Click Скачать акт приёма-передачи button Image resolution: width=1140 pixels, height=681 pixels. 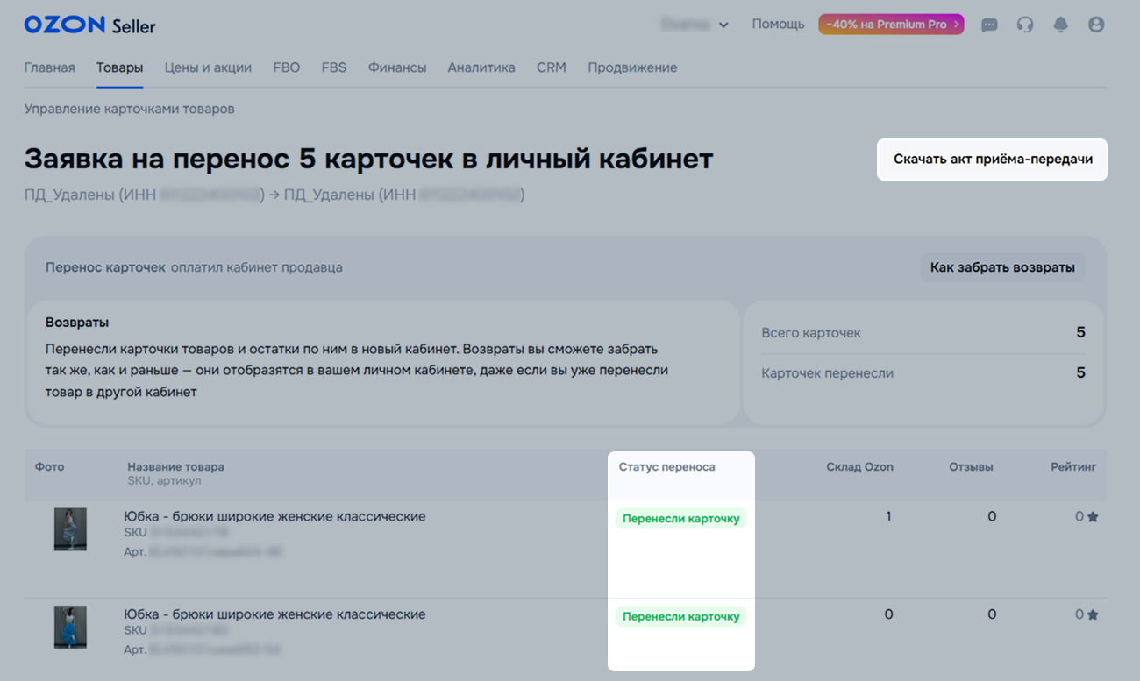pyautogui.click(x=993, y=160)
